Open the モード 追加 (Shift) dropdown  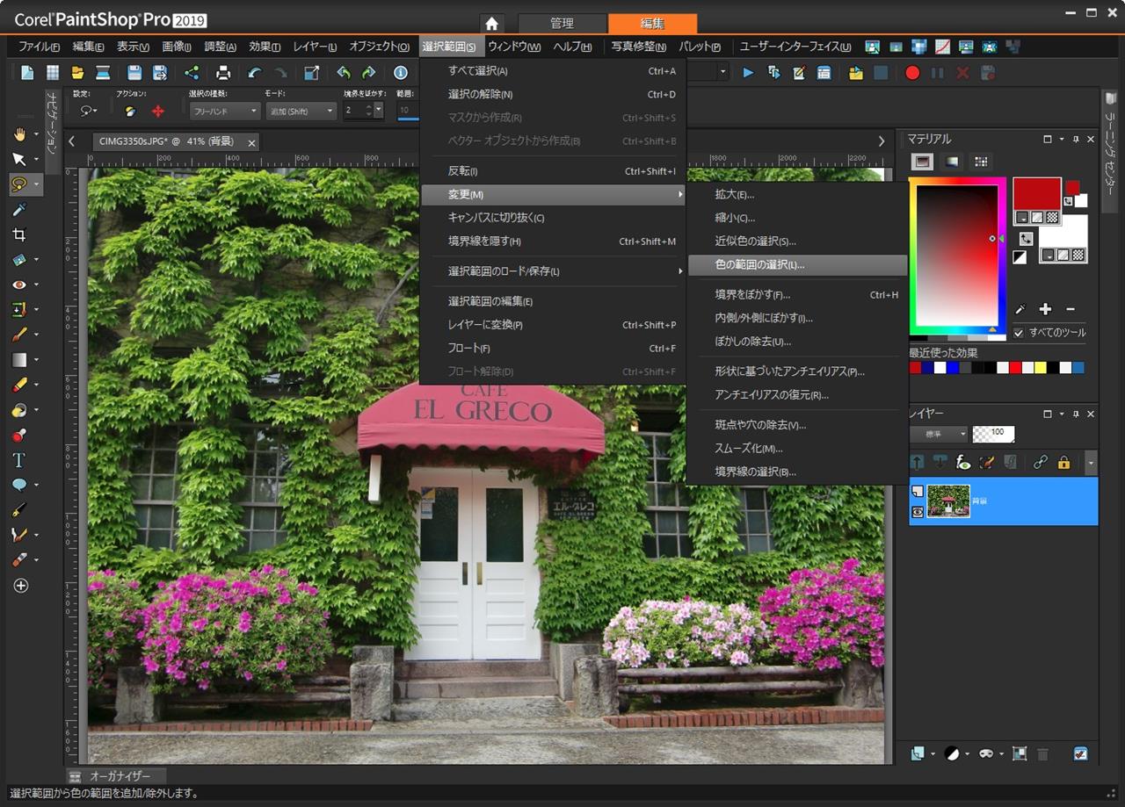pyautogui.click(x=301, y=111)
